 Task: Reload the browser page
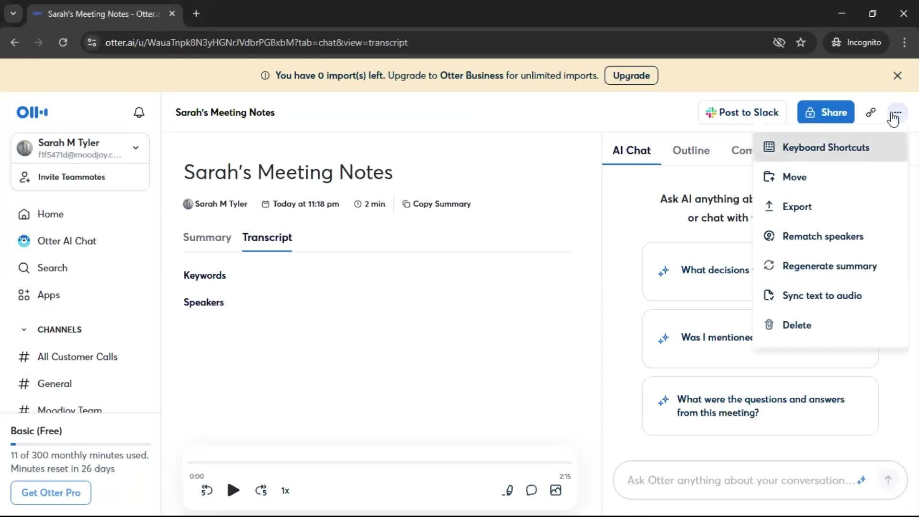63,43
